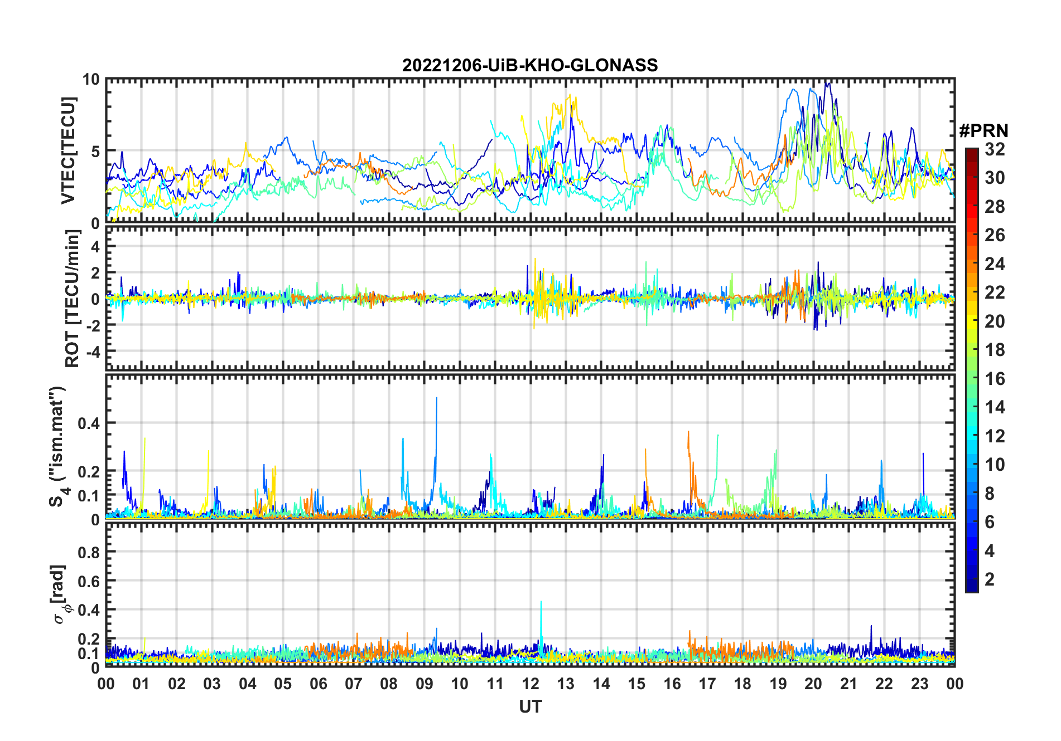The height and width of the screenshot is (741, 1061).
Task: Click ROT axis tick label 4
Action: pos(95,246)
